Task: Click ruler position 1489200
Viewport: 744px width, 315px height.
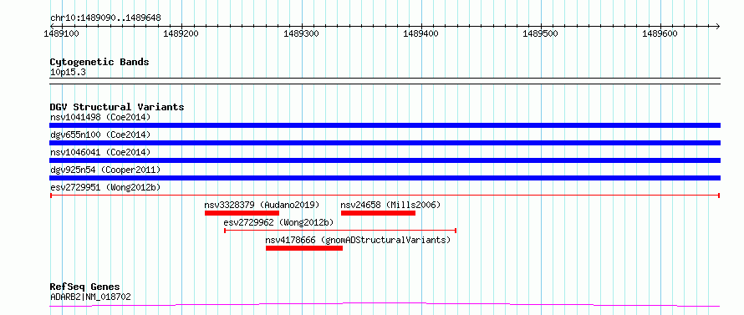Action: tap(181, 33)
